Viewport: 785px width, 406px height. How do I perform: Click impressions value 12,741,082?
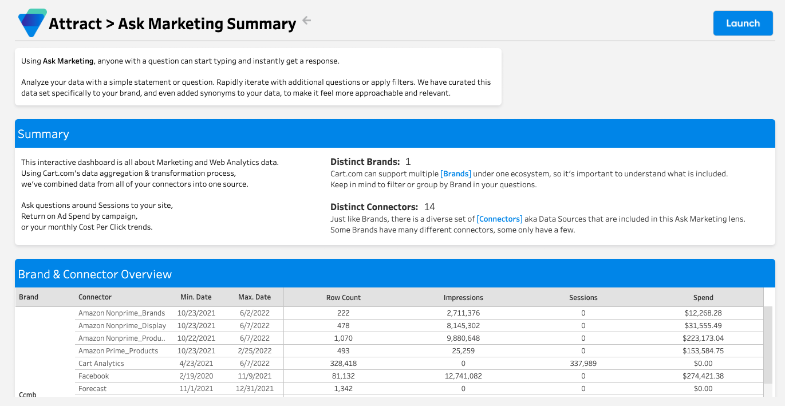463,376
